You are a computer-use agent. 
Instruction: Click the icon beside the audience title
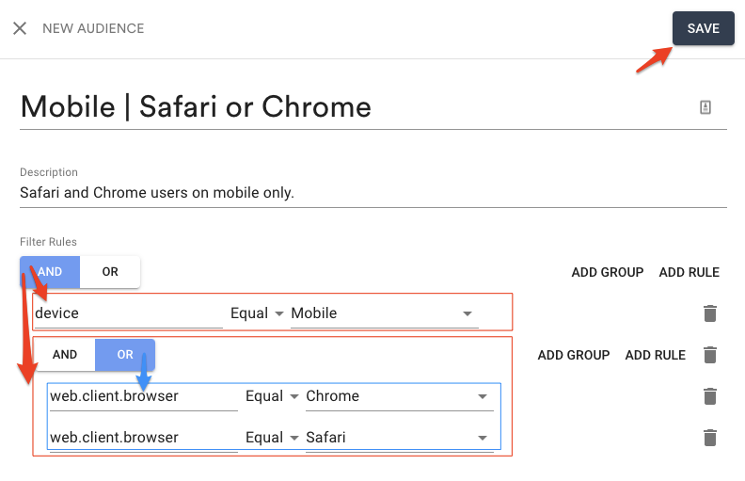point(705,107)
